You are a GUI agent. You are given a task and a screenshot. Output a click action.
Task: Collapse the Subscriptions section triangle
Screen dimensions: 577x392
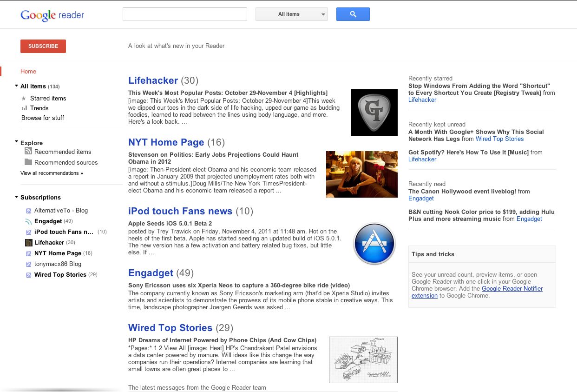[16, 197]
